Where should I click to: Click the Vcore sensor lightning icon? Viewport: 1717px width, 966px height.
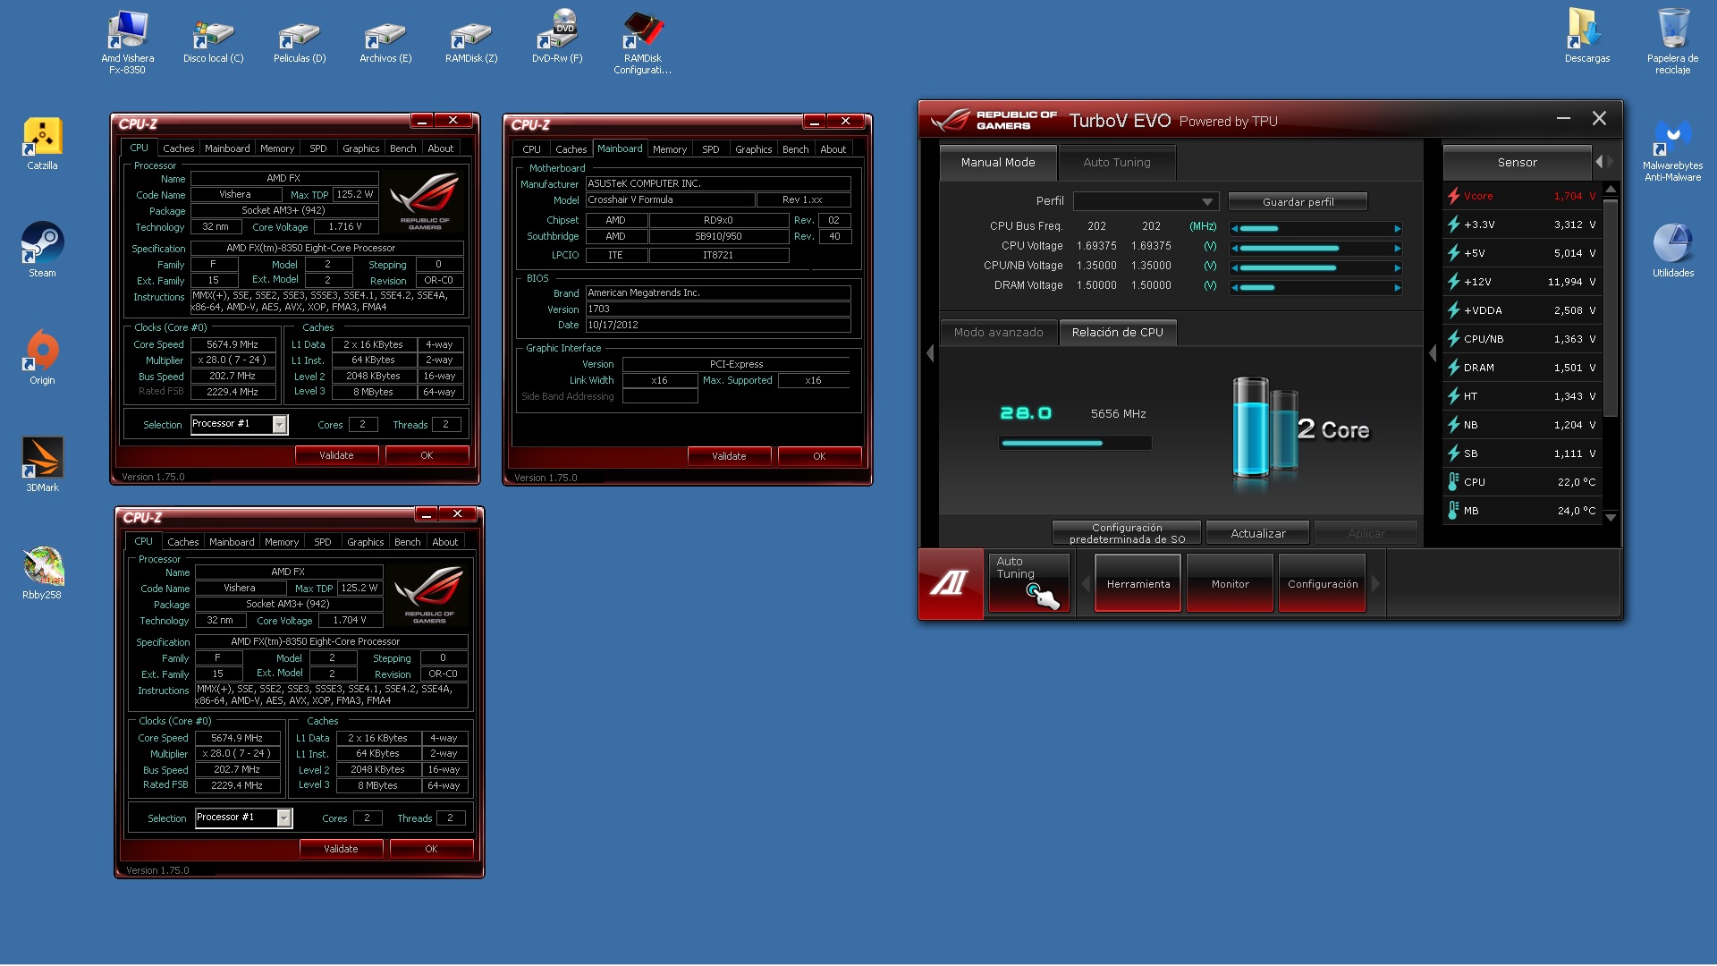coord(1454,196)
